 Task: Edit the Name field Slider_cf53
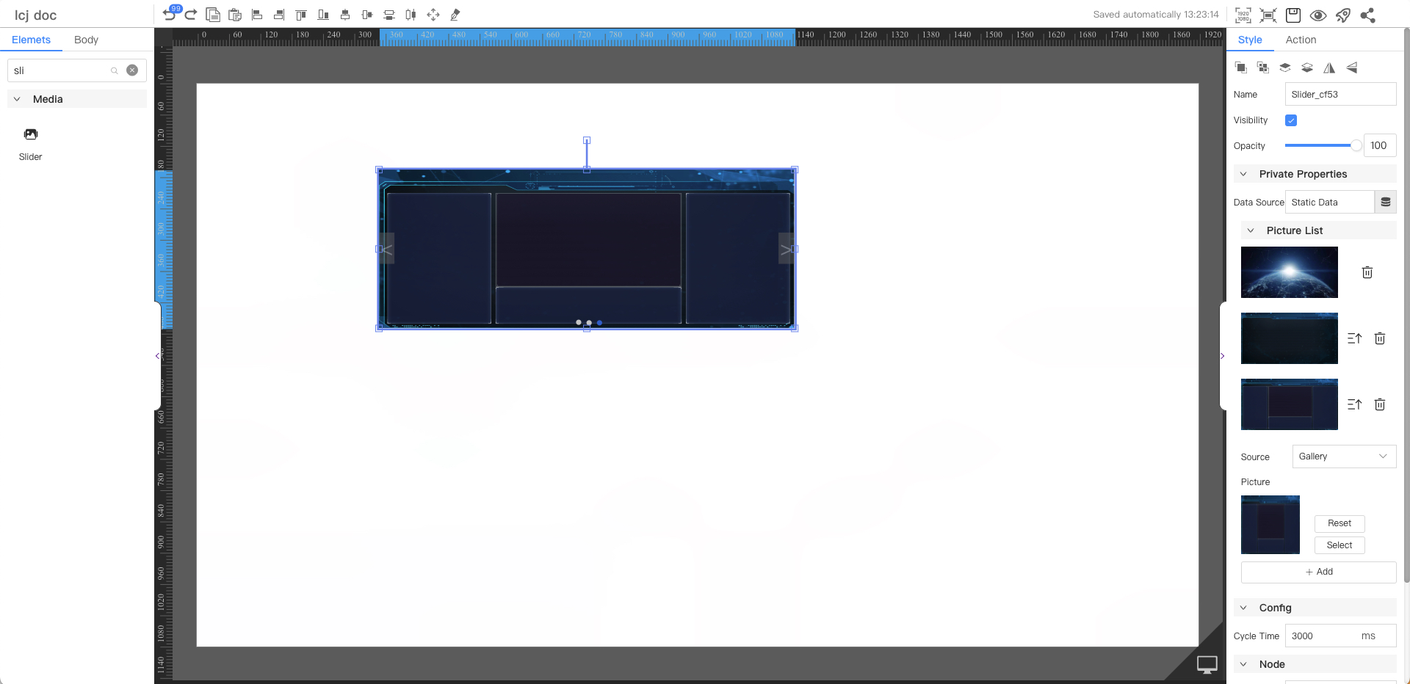click(x=1341, y=94)
